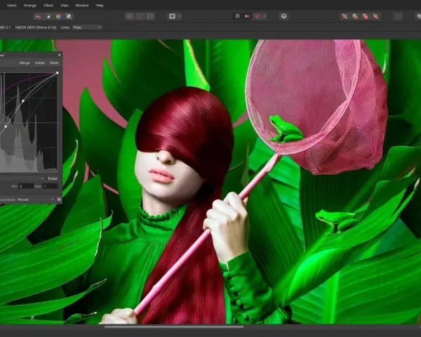Apply Auto Levels from toolbar
421x337 pixels.
(x=38, y=16)
